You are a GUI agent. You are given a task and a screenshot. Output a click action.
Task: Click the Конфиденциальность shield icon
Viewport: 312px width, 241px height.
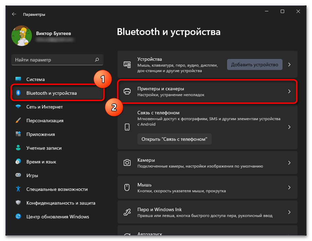click(18, 203)
